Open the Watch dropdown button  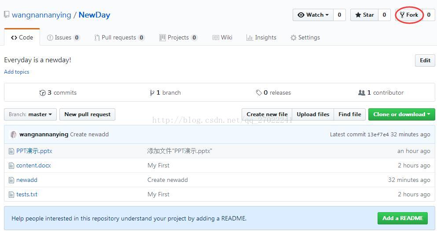tap(313, 15)
